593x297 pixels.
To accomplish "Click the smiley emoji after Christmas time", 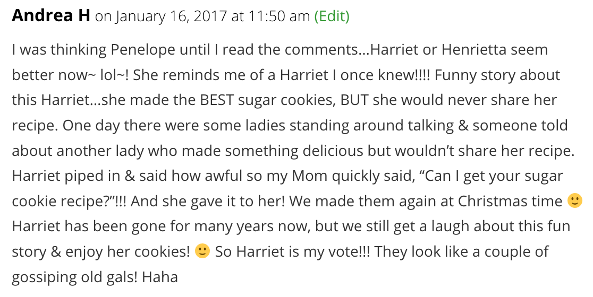I will pyautogui.click(x=574, y=201).
